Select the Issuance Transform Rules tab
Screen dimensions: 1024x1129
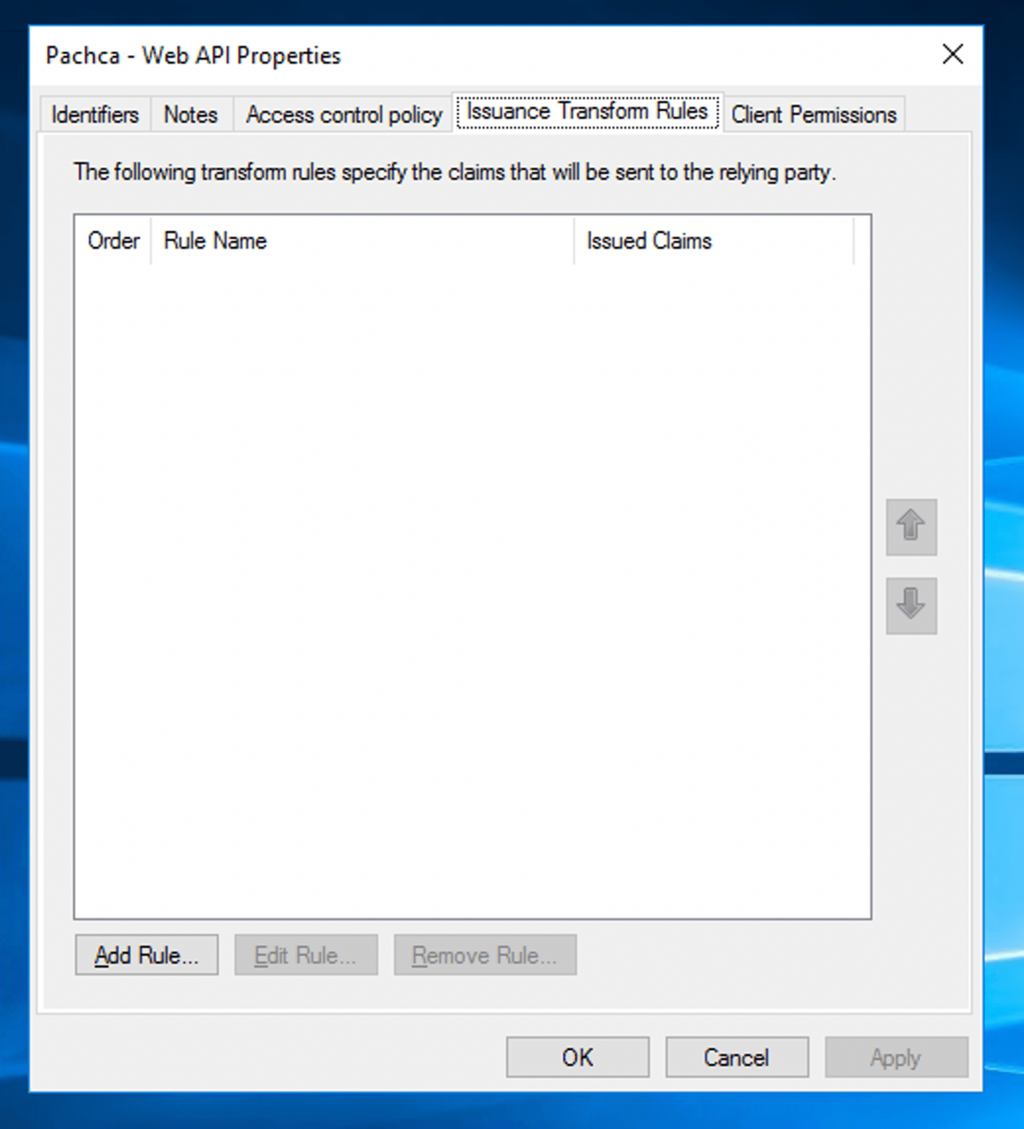(x=587, y=112)
